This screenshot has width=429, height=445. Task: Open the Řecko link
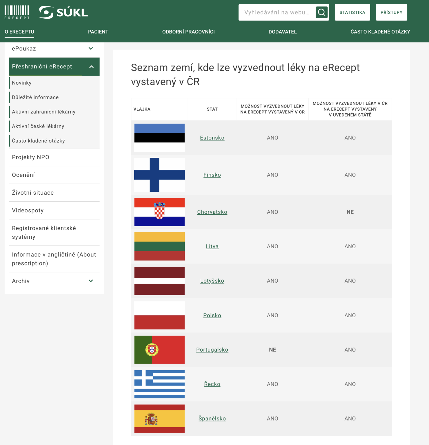212,384
